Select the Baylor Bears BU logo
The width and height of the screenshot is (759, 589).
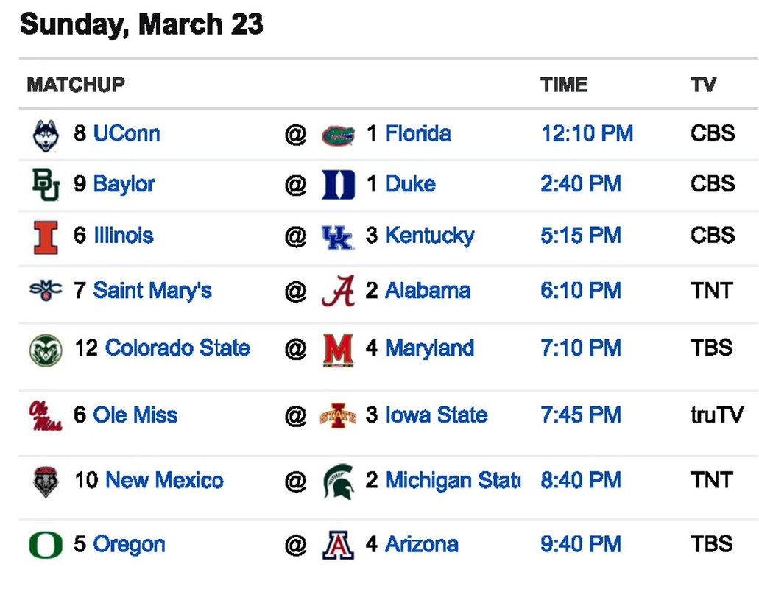pyautogui.click(x=45, y=184)
